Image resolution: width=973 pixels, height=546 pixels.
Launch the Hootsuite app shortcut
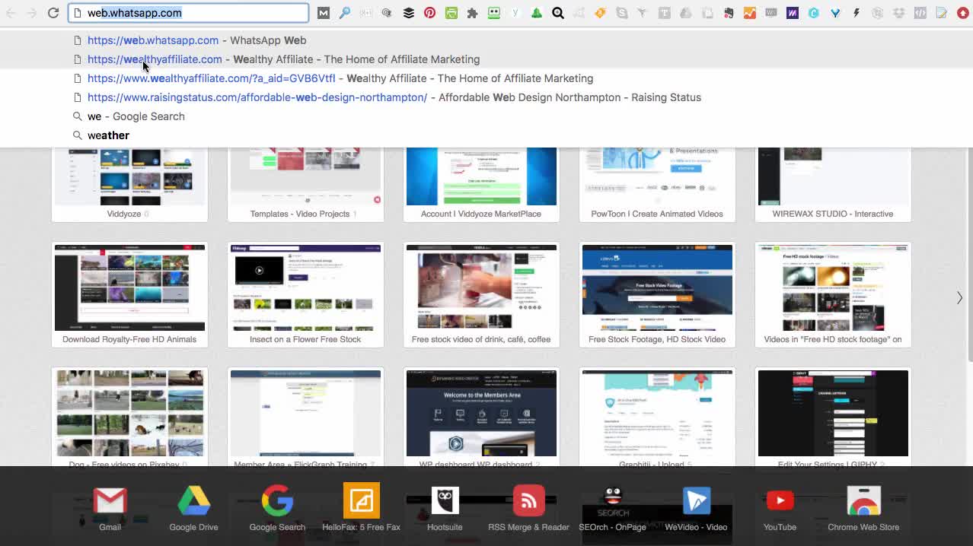pyautogui.click(x=445, y=508)
